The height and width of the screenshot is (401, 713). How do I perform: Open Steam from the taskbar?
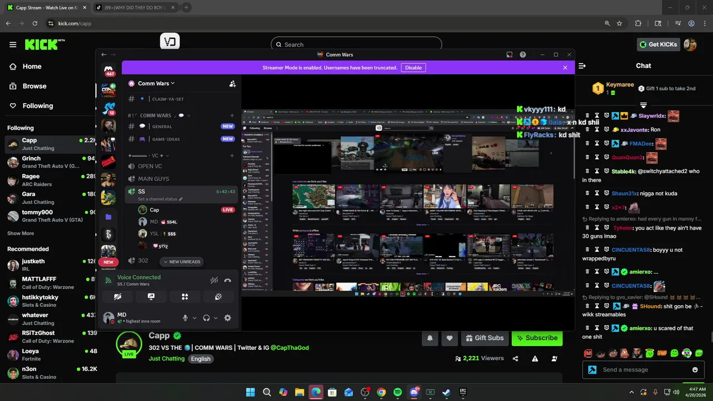[446, 392]
